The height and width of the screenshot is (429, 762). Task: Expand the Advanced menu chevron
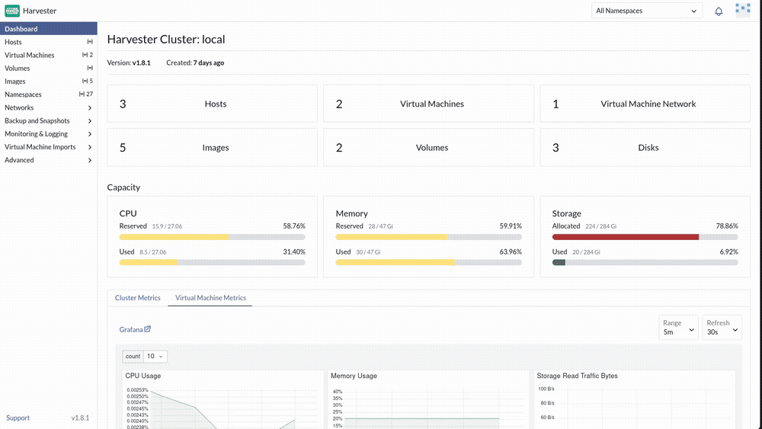(90, 160)
